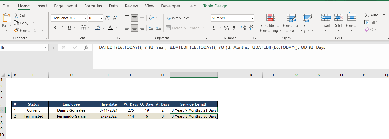Screen dimensions: 389x139
Task: Switch to the Table Design tab
Action: pyautogui.click(x=215, y=6)
